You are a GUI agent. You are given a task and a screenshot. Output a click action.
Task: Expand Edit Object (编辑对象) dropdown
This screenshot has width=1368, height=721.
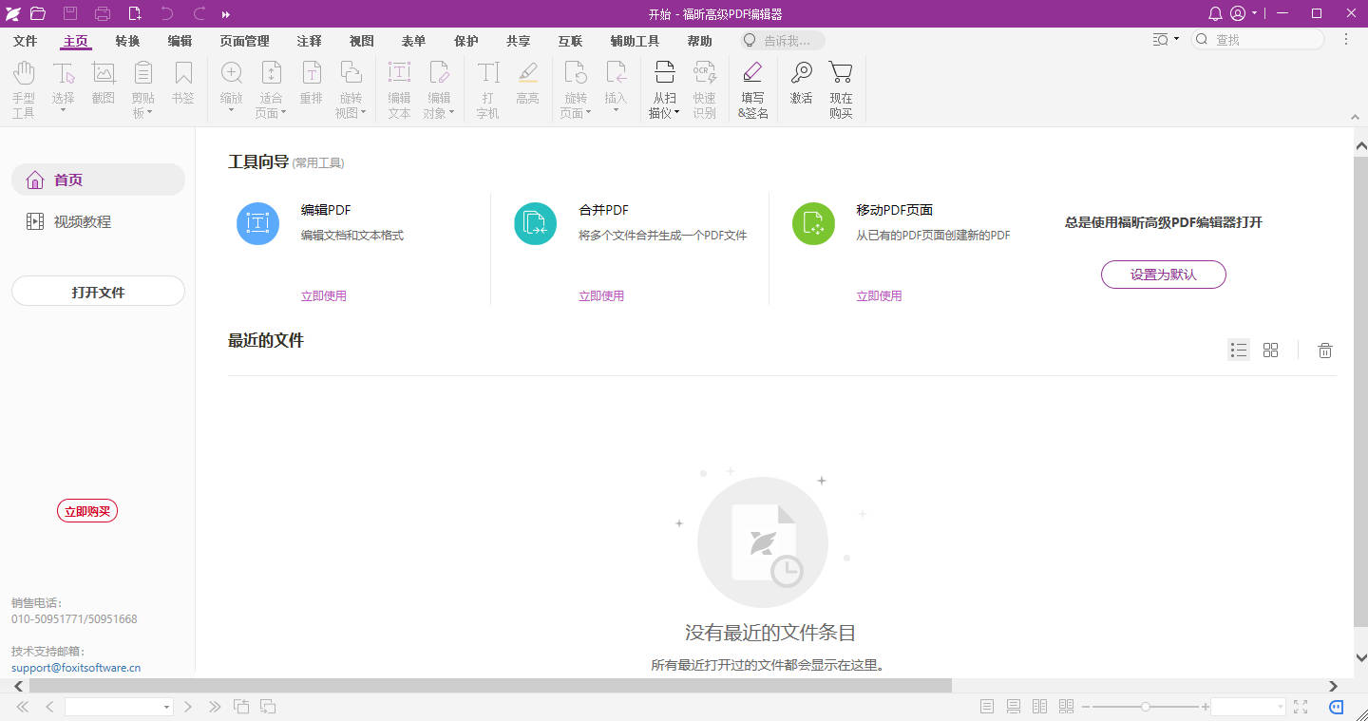coord(451,113)
